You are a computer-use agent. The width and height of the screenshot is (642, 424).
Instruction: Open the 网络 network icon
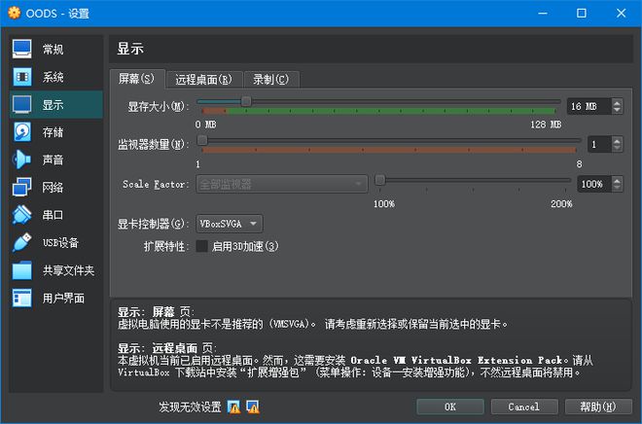coord(21,187)
